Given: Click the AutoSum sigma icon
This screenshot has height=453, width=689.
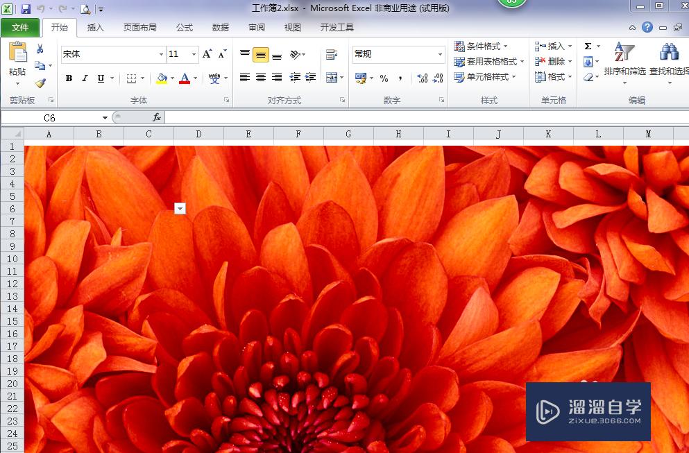Looking at the screenshot, I should coord(588,46).
